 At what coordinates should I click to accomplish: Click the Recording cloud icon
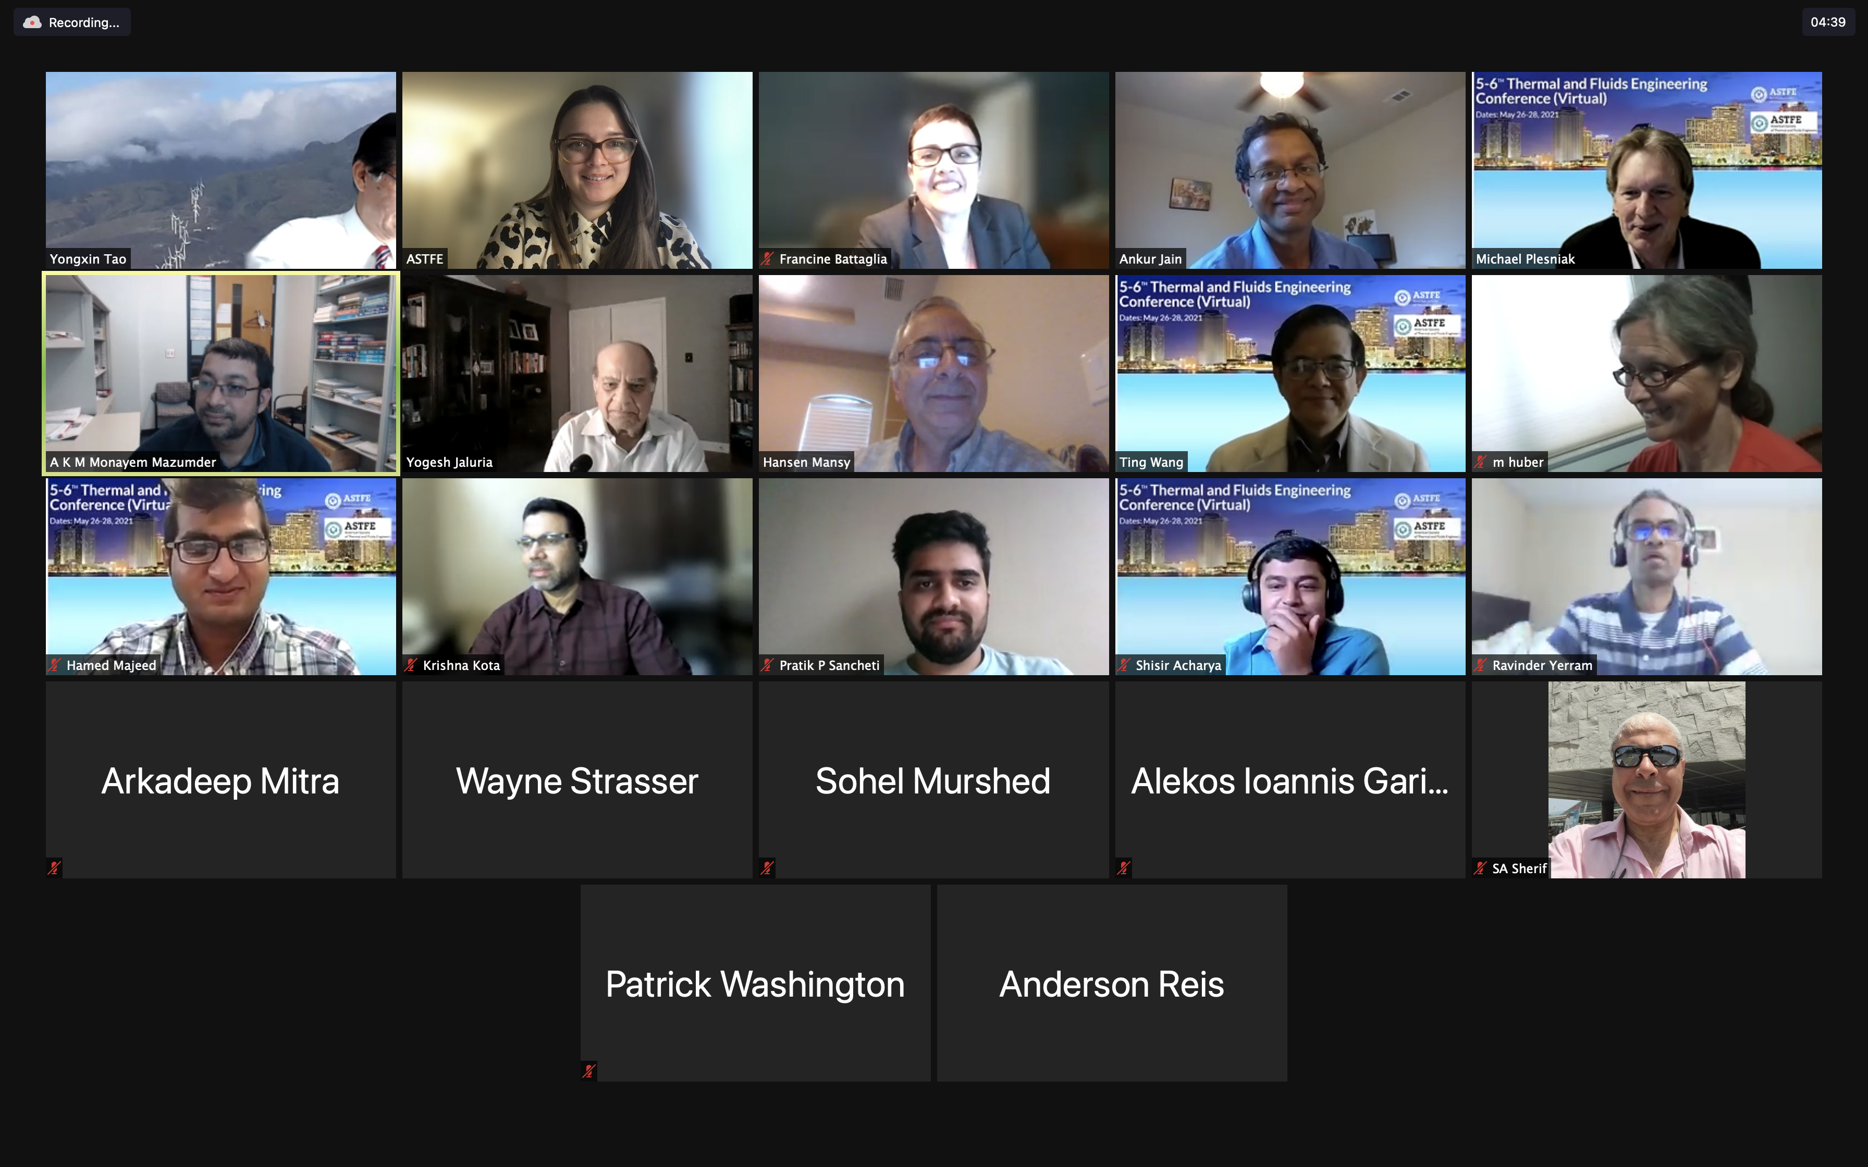click(x=32, y=22)
